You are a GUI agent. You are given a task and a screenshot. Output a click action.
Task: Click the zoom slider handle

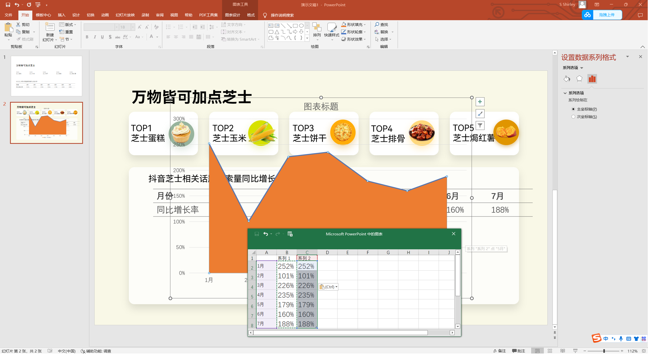click(x=604, y=351)
